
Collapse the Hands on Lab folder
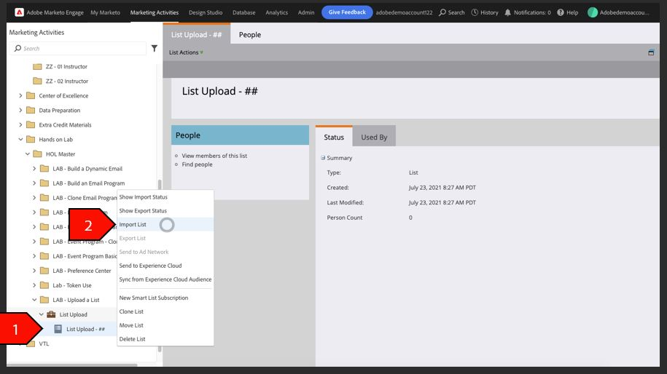[x=20, y=140]
